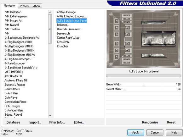Select ColorRave category
Image resolution: width=183 pixels, height=137 pixels.
tap(11, 97)
